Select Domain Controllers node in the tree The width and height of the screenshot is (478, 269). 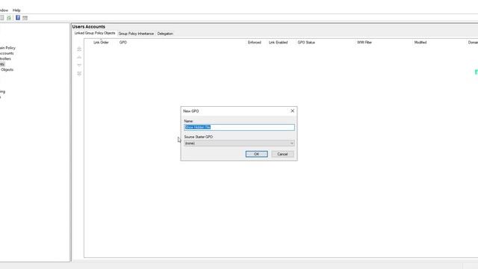click(5, 58)
